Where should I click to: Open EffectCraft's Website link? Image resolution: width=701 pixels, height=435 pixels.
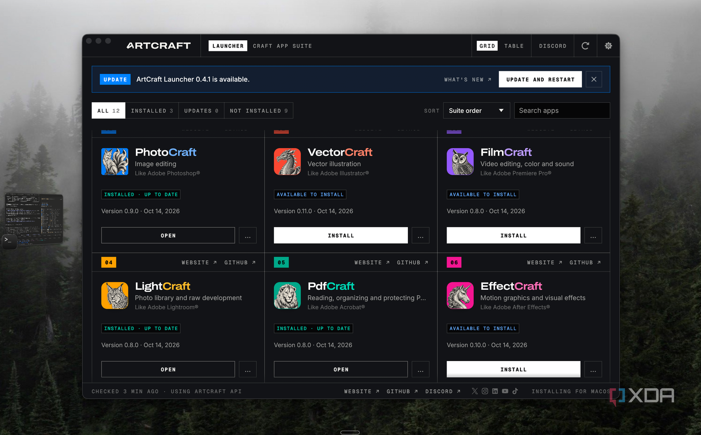click(545, 263)
